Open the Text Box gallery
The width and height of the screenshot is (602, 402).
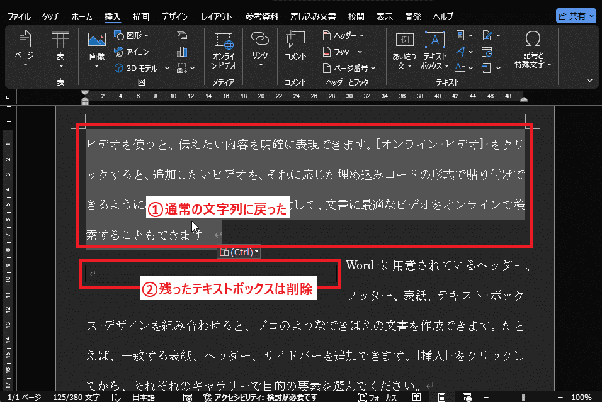click(434, 50)
